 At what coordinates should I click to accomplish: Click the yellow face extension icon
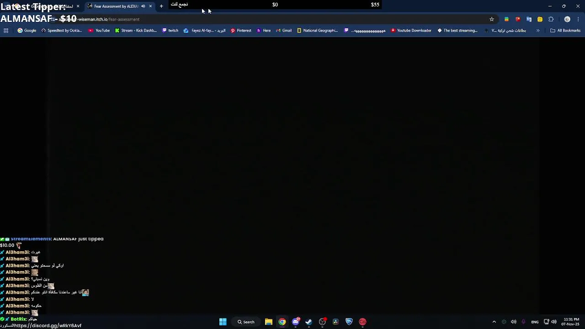pyautogui.click(x=540, y=19)
